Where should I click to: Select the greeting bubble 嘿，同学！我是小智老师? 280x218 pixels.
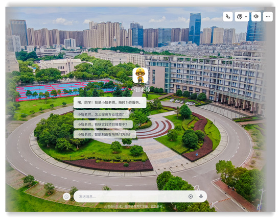tap(110, 103)
